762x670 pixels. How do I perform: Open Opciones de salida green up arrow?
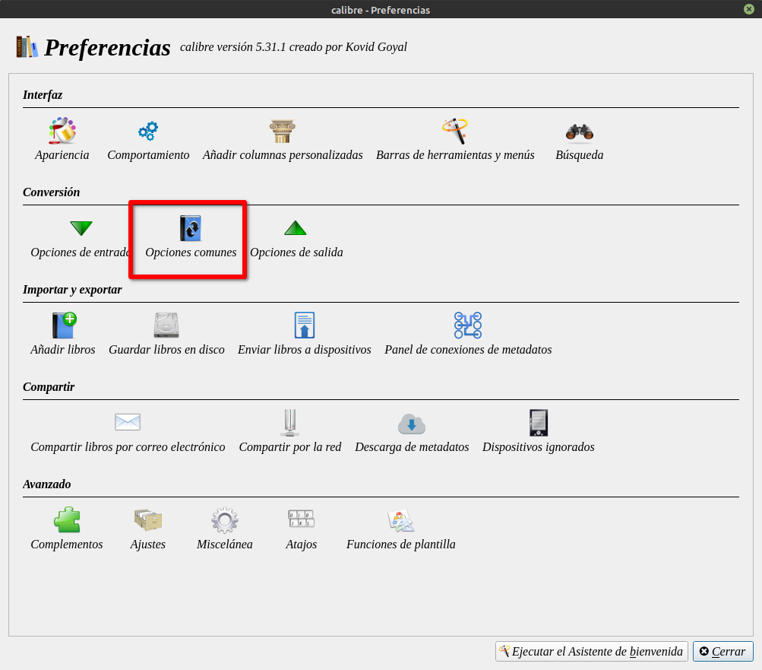pos(296,227)
